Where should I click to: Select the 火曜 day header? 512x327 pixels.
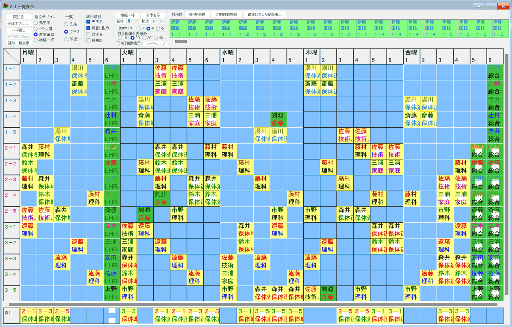click(x=128, y=52)
